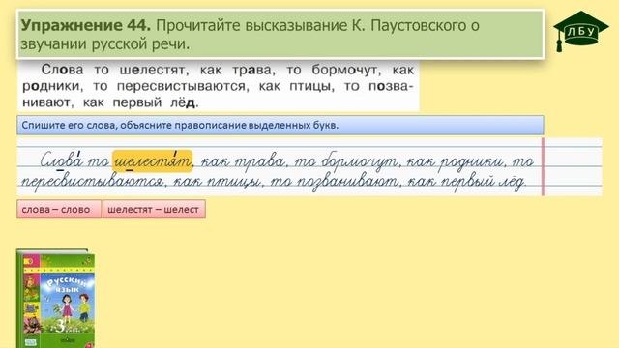Click the printed word 'бормочут' in the quote
Screen dimensions: 619x348
346,70
